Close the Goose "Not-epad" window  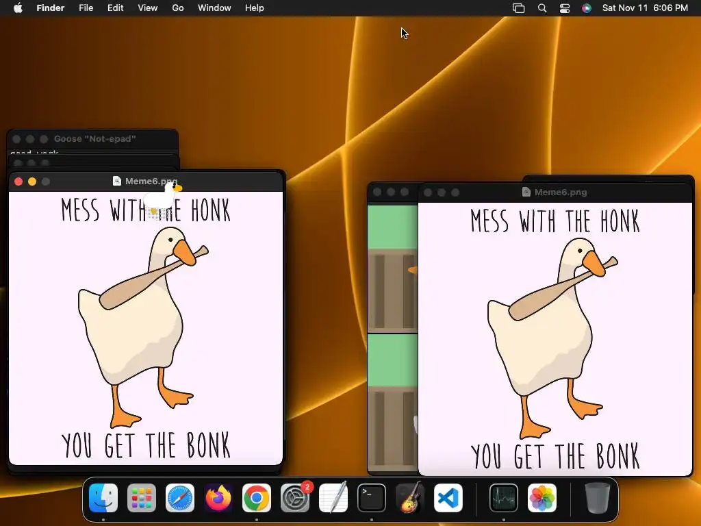pos(16,139)
